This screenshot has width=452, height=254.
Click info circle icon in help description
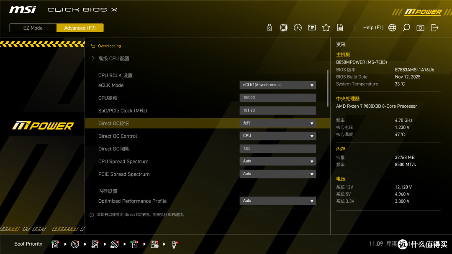pos(92,215)
